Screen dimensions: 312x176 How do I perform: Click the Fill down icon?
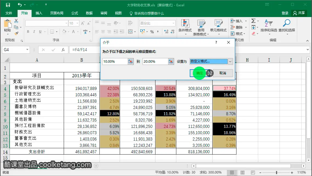[253, 27]
